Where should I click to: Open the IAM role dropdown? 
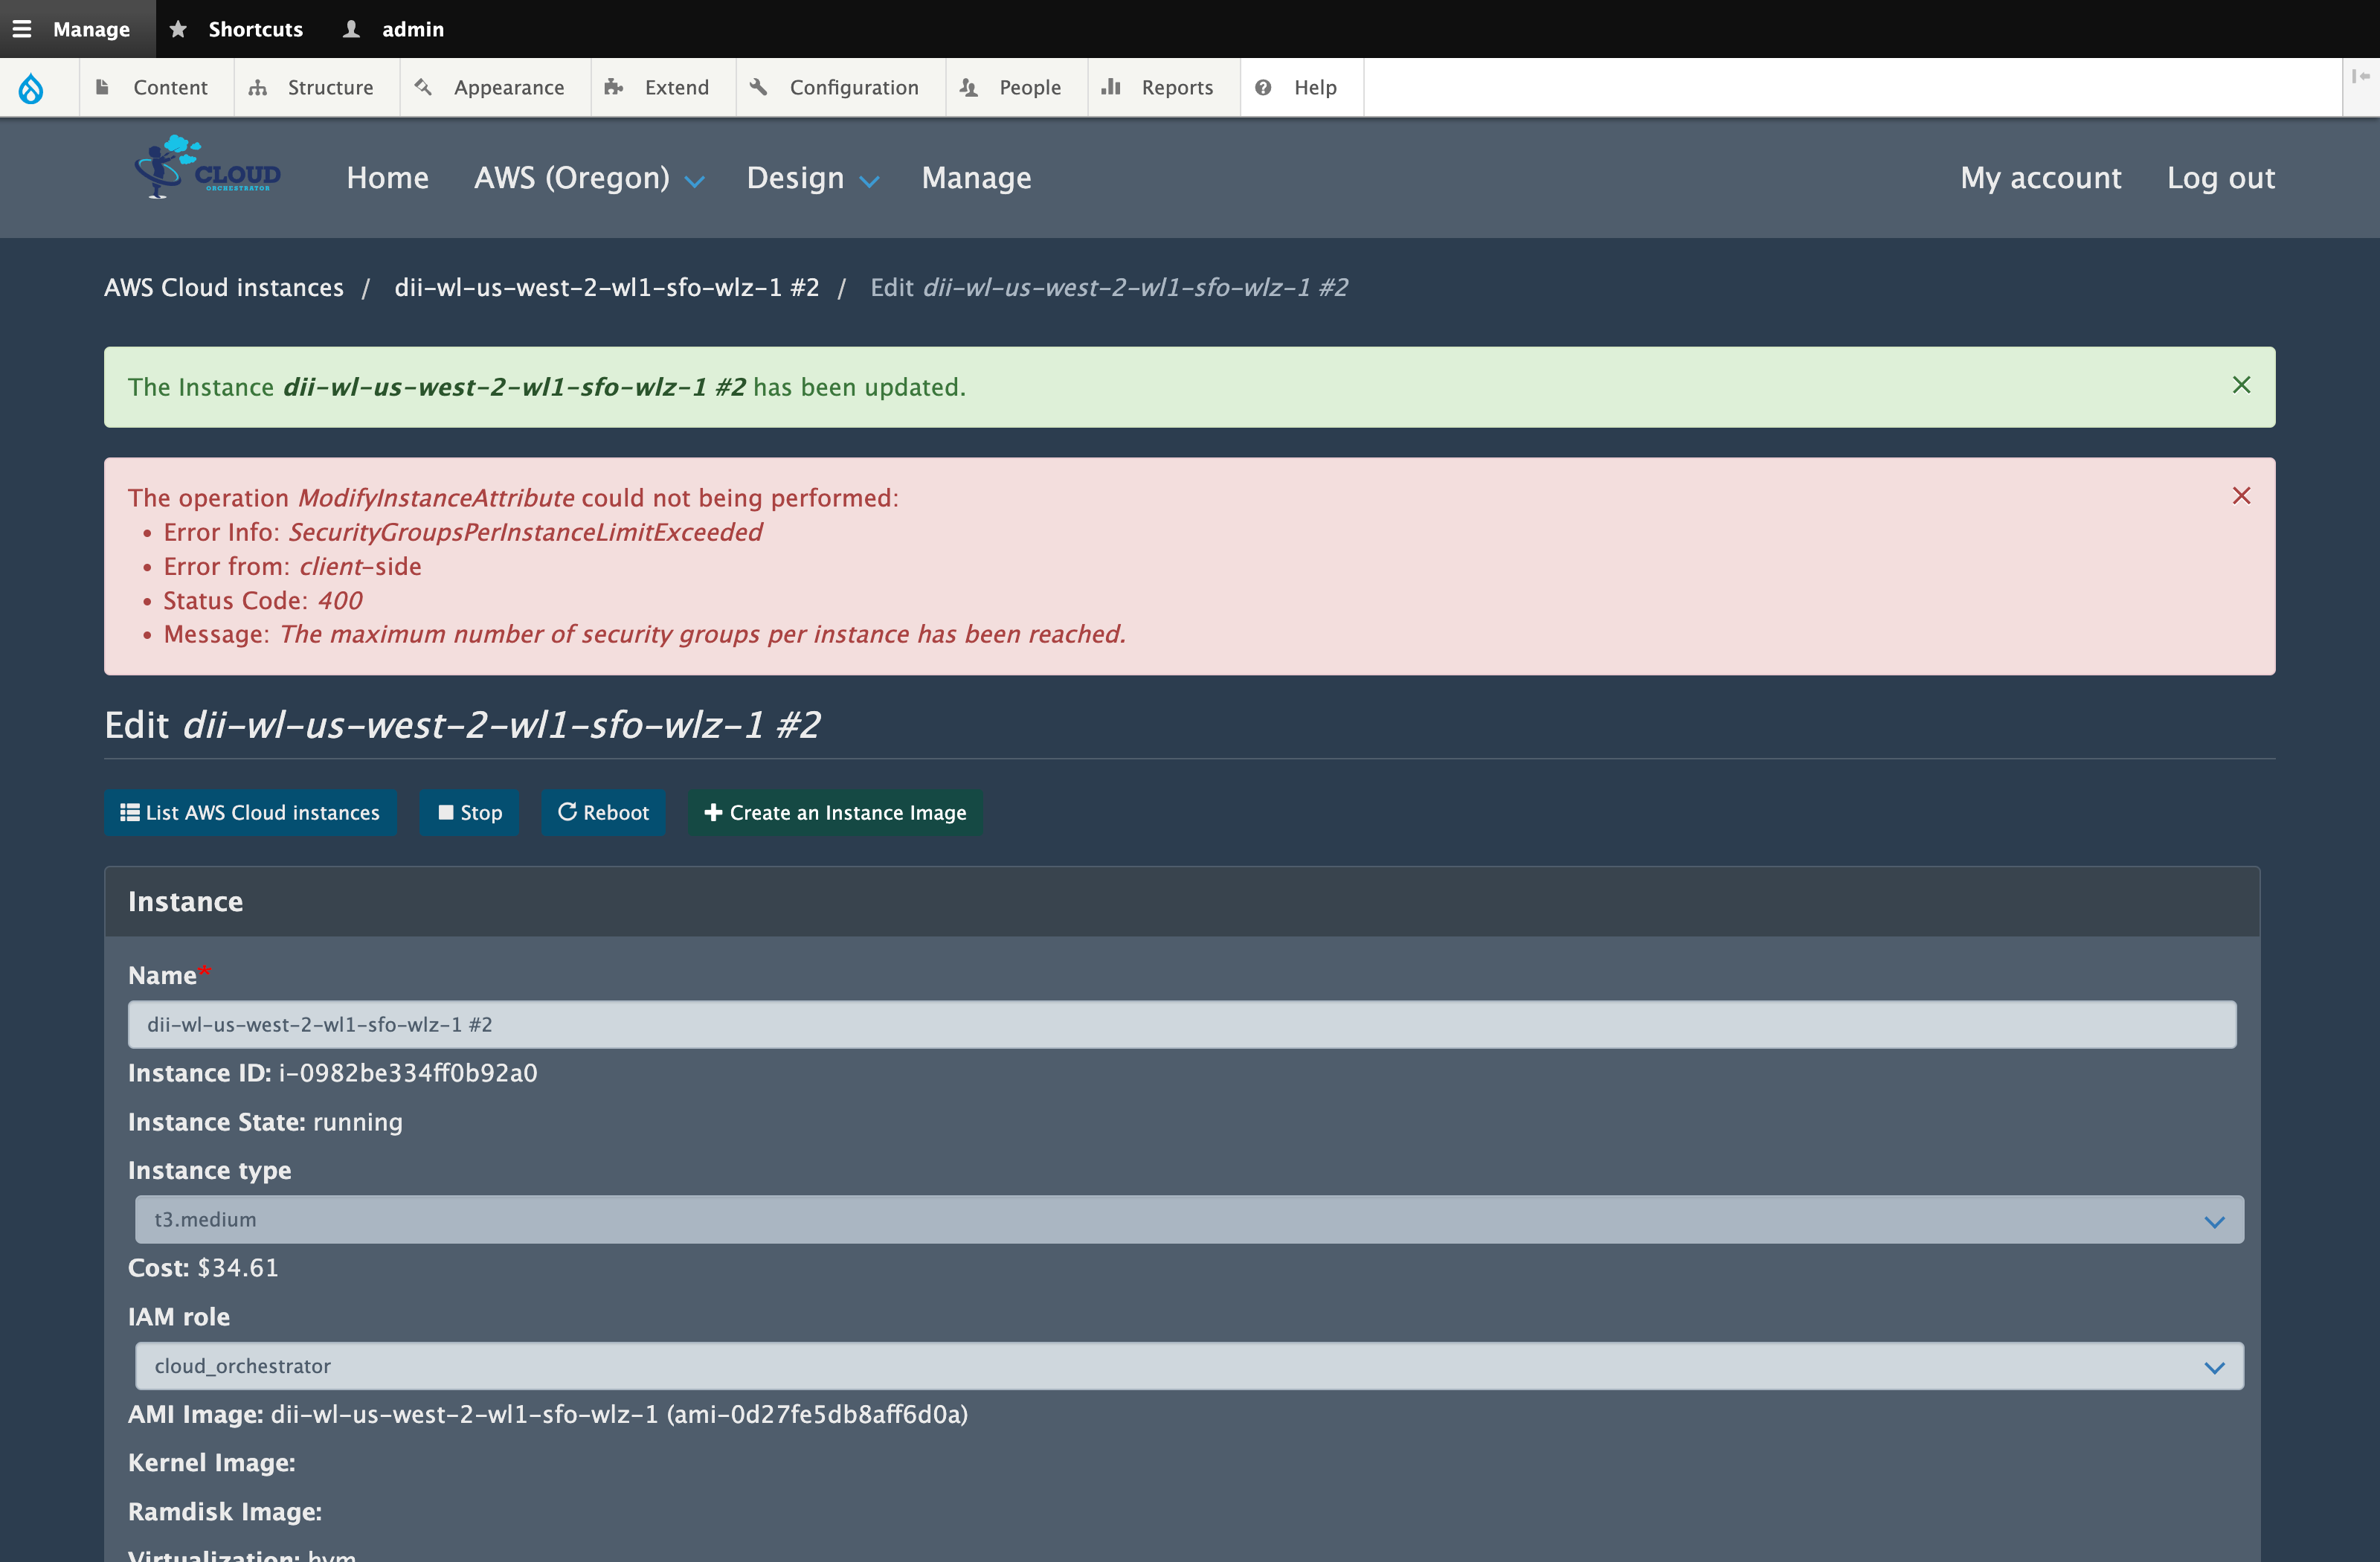(x=1189, y=1366)
